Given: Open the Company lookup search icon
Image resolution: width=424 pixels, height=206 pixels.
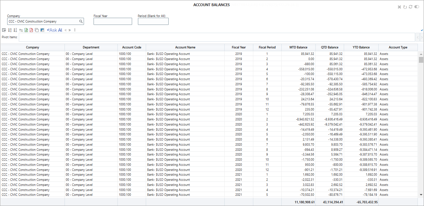Looking at the screenshot, I should pyautogui.click(x=81, y=21).
